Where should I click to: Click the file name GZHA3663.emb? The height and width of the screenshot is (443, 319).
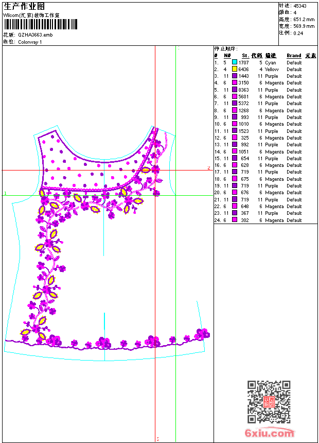35,35
